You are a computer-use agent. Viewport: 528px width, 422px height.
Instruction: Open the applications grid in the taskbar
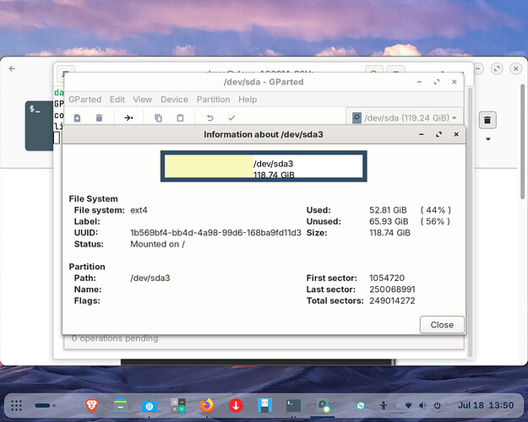pyautogui.click(x=16, y=405)
